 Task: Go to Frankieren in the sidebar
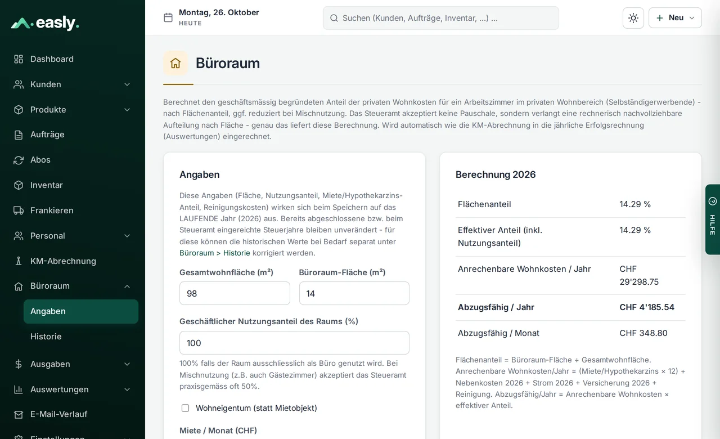[73, 210]
